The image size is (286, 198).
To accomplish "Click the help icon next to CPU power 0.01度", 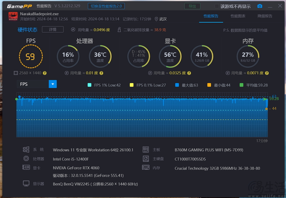I will tap(101, 73).
